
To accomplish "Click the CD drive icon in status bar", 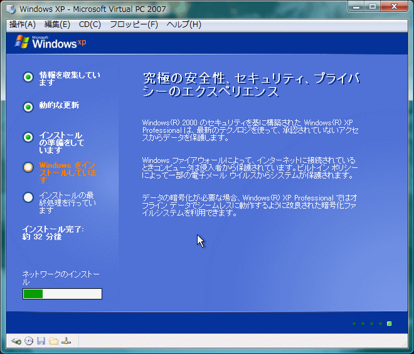I will coord(29,341).
